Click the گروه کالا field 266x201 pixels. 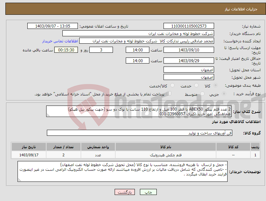click(x=140, y=133)
